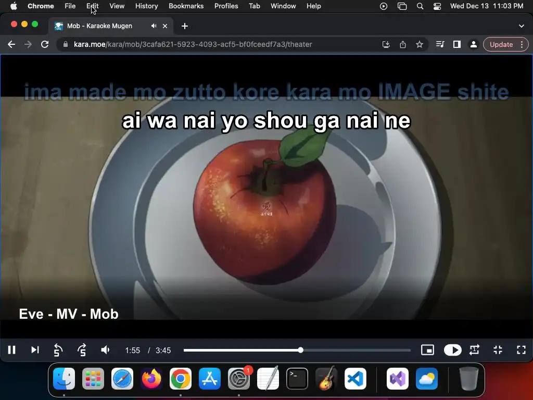Open the Edit menu

[x=93, y=6]
